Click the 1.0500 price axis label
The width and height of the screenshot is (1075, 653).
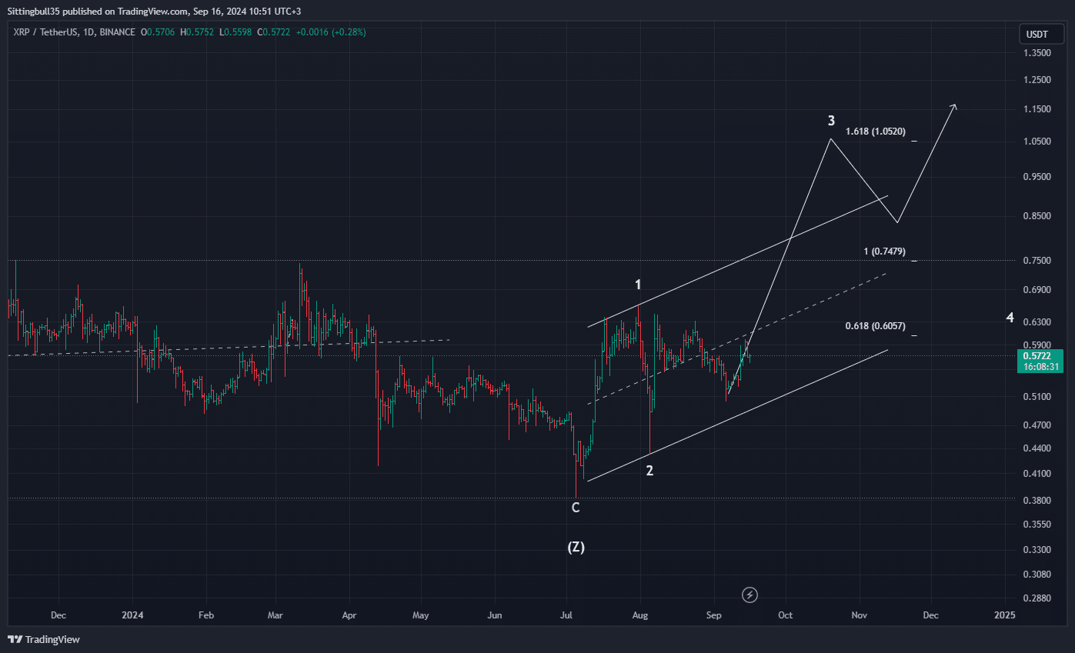coord(1037,142)
